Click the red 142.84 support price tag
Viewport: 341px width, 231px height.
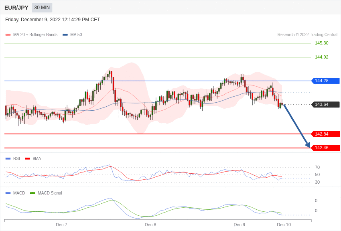coord(326,134)
